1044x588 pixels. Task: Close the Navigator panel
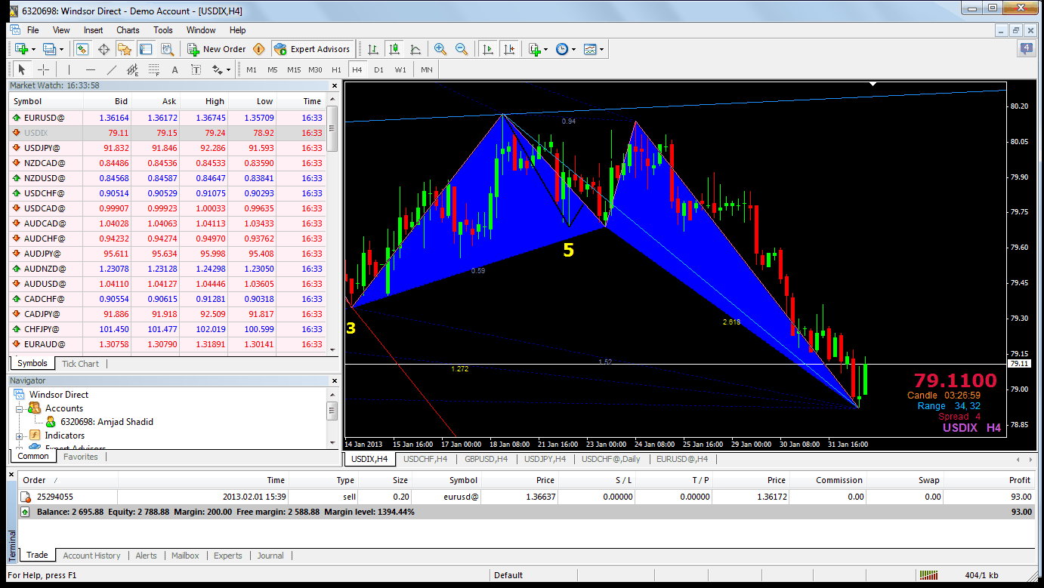coord(334,381)
